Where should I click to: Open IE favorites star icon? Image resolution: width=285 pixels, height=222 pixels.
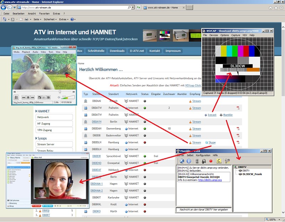[276, 7]
